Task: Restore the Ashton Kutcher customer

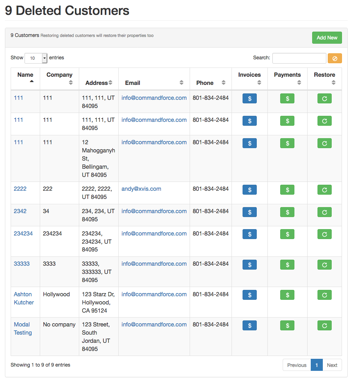Action: coord(324,295)
